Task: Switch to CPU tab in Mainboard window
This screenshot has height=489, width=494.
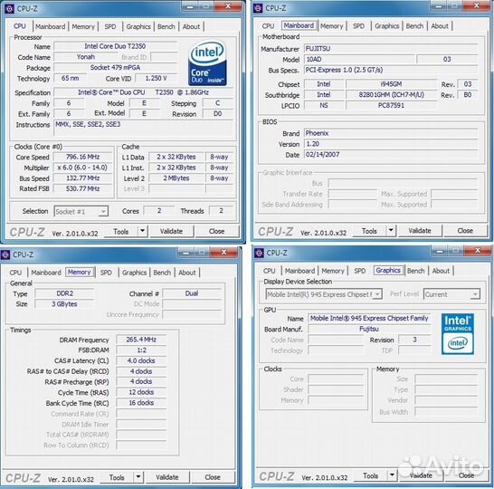Action: [268, 26]
